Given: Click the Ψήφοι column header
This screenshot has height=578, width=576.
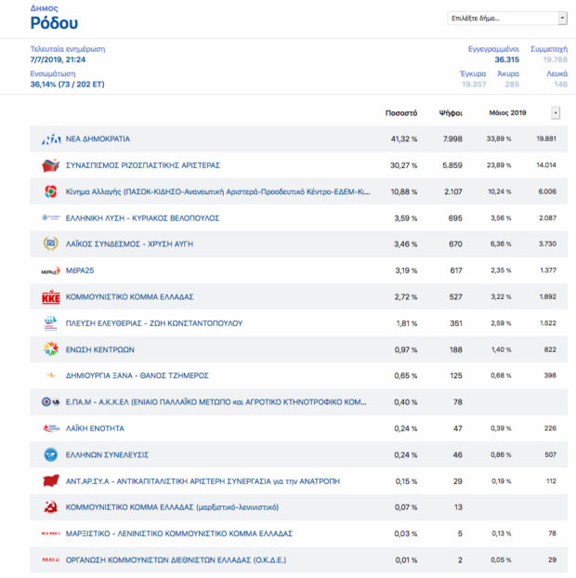Looking at the screenshot, I should [451, 112].
